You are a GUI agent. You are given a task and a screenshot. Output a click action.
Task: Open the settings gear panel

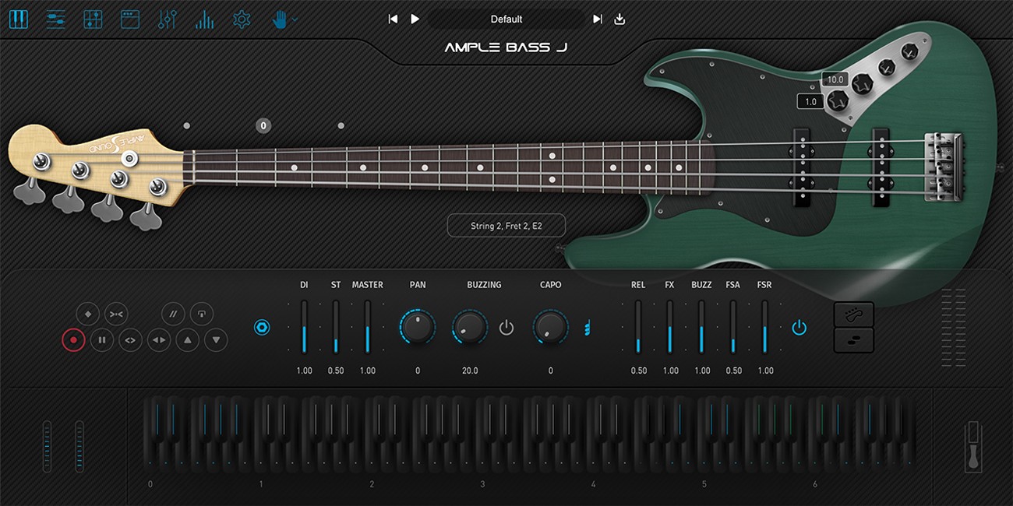tap(242, 19)
